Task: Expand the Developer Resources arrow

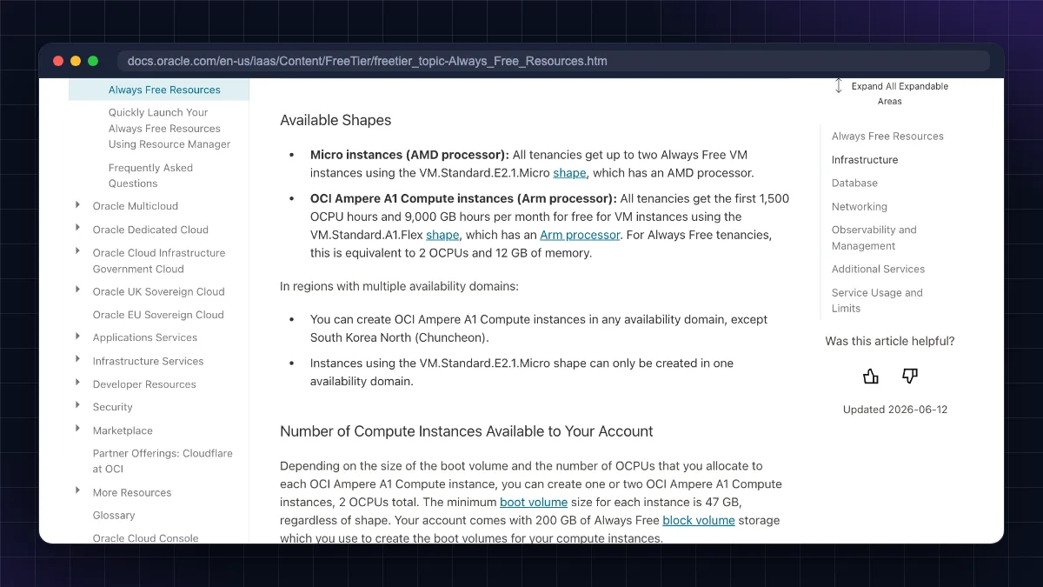Action: point(79,384)
